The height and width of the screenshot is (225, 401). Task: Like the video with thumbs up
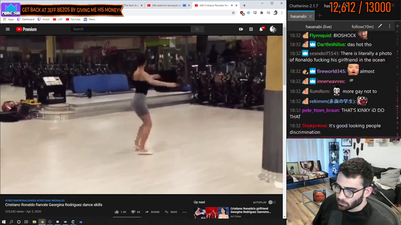117,212
